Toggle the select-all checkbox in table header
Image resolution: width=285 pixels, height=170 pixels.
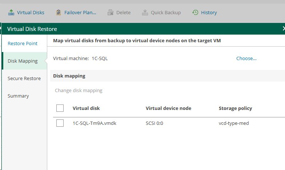tap(60, 108)
